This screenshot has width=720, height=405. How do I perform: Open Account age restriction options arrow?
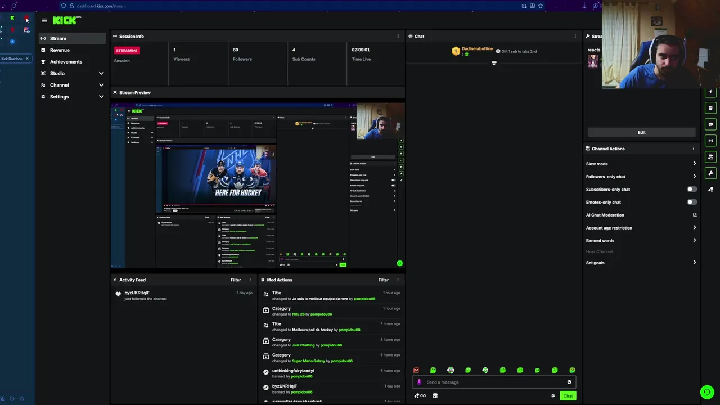coord(694,228)
